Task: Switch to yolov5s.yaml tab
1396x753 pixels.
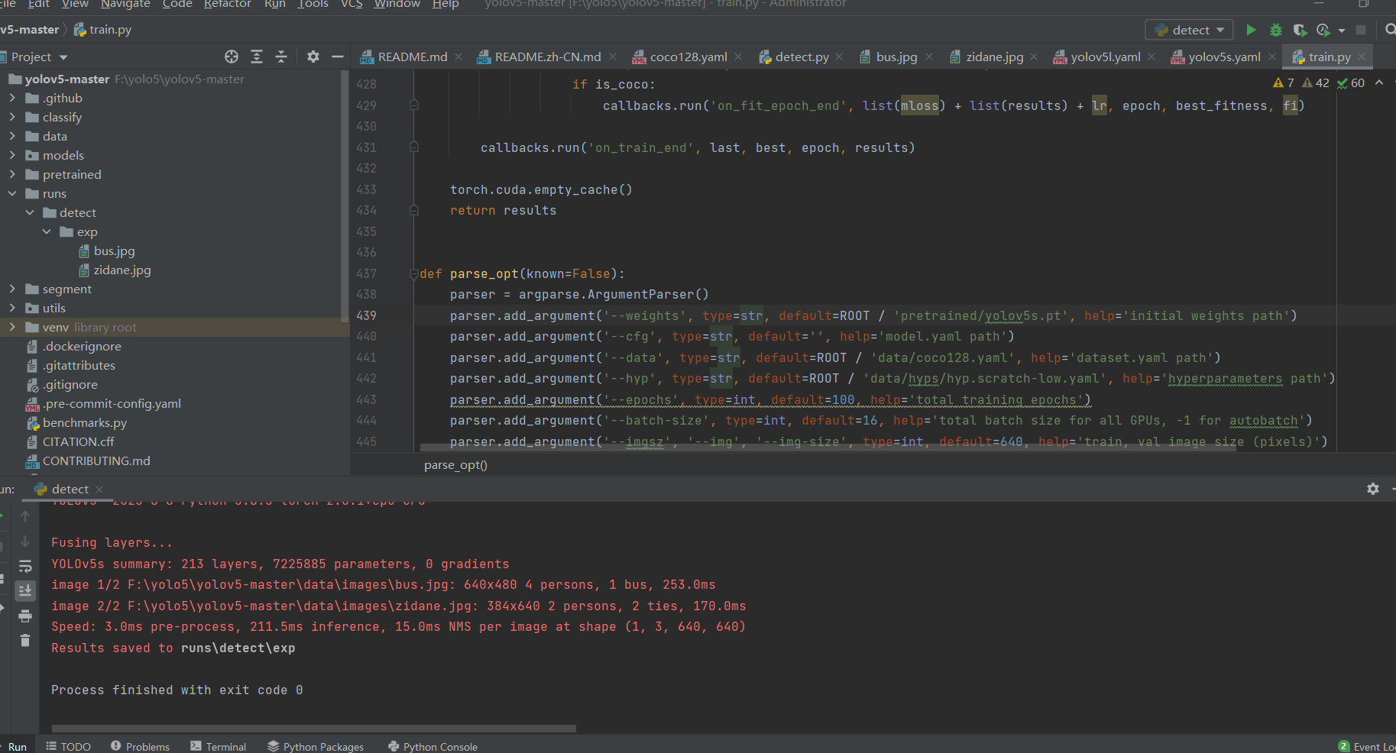Action: coord(1224,57)
